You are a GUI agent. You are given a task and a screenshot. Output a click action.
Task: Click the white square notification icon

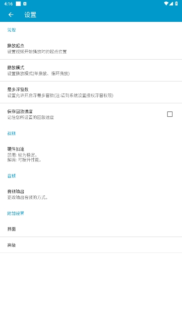(18, 4)
